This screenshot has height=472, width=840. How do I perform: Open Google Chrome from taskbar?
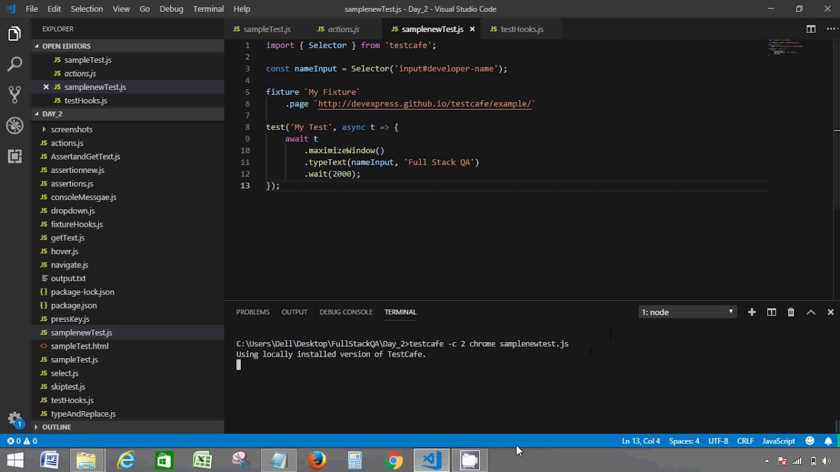tap(394, 460)
